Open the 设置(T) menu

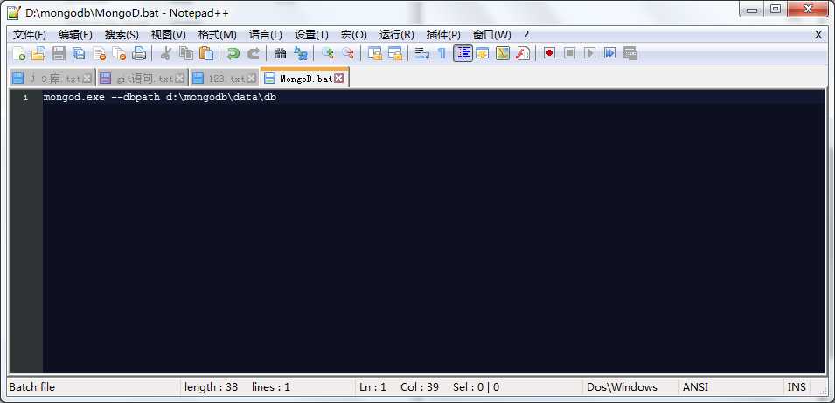(x=311, y=35)
